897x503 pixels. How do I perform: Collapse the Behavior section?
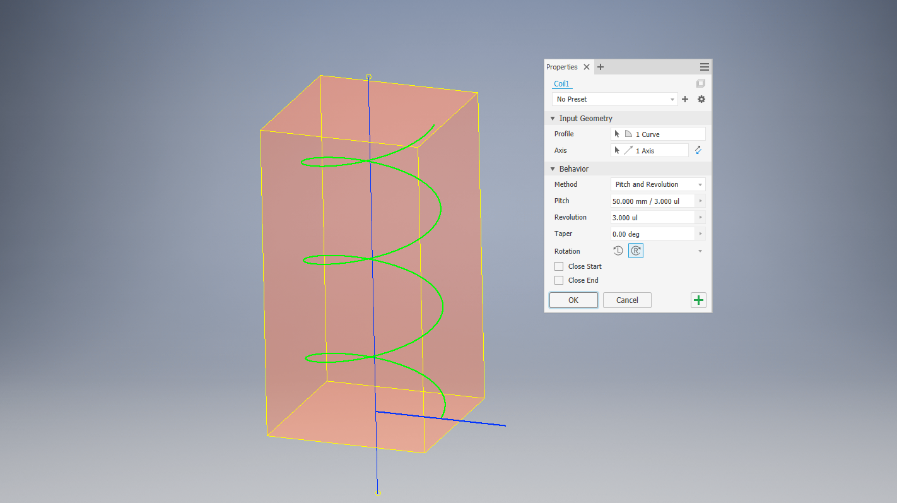pyautogui.click(x=553, y=169)
